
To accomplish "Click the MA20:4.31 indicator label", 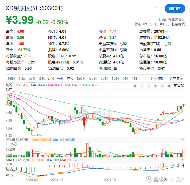I will tap(56, 85).
